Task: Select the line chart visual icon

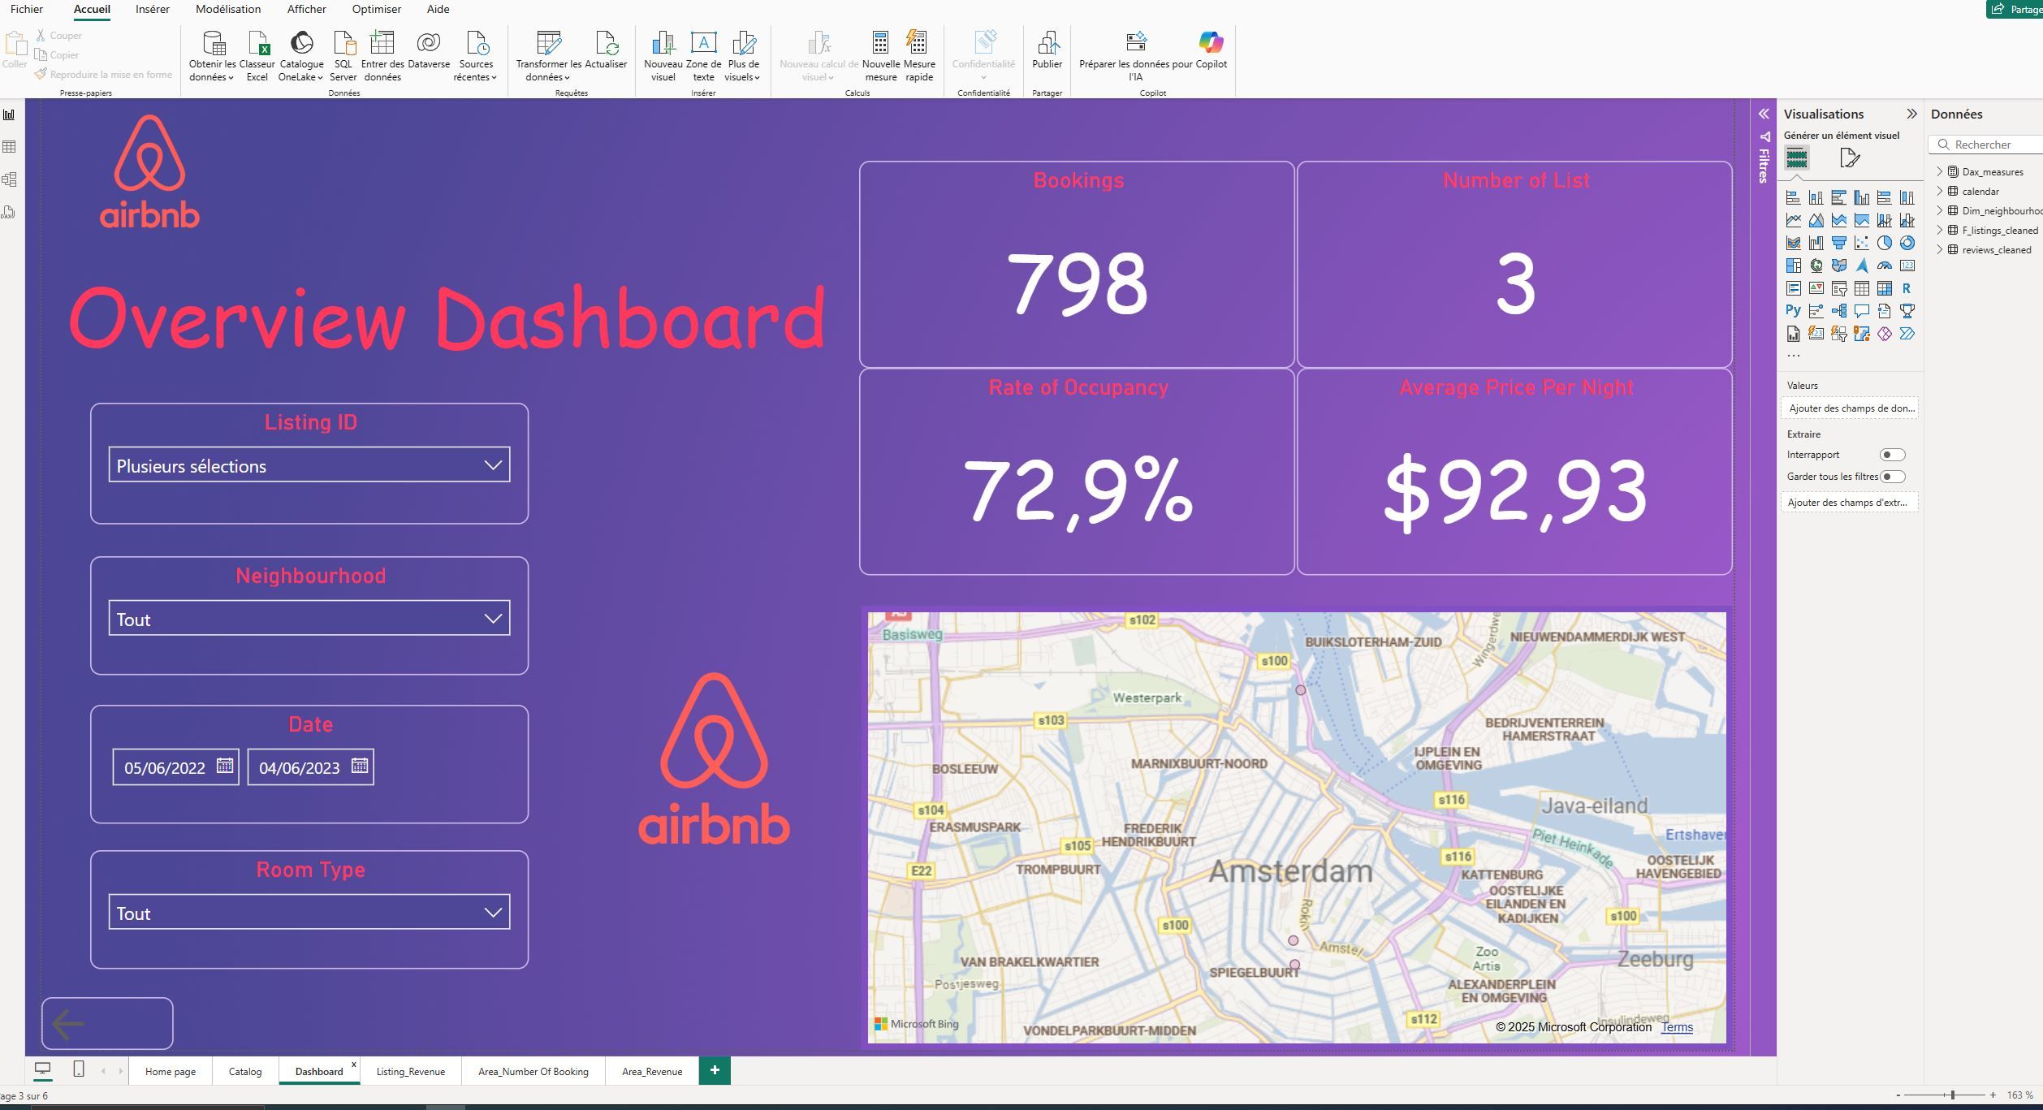Action: tap(1793, 220)
